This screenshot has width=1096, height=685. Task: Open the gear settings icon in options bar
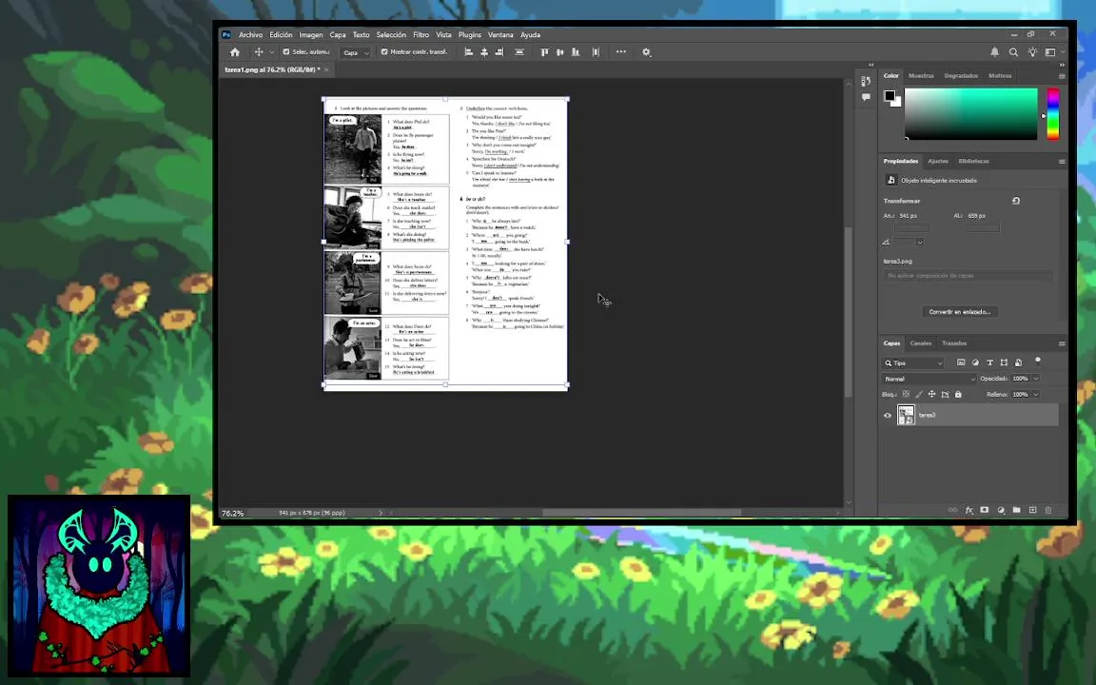click(647, 52)
